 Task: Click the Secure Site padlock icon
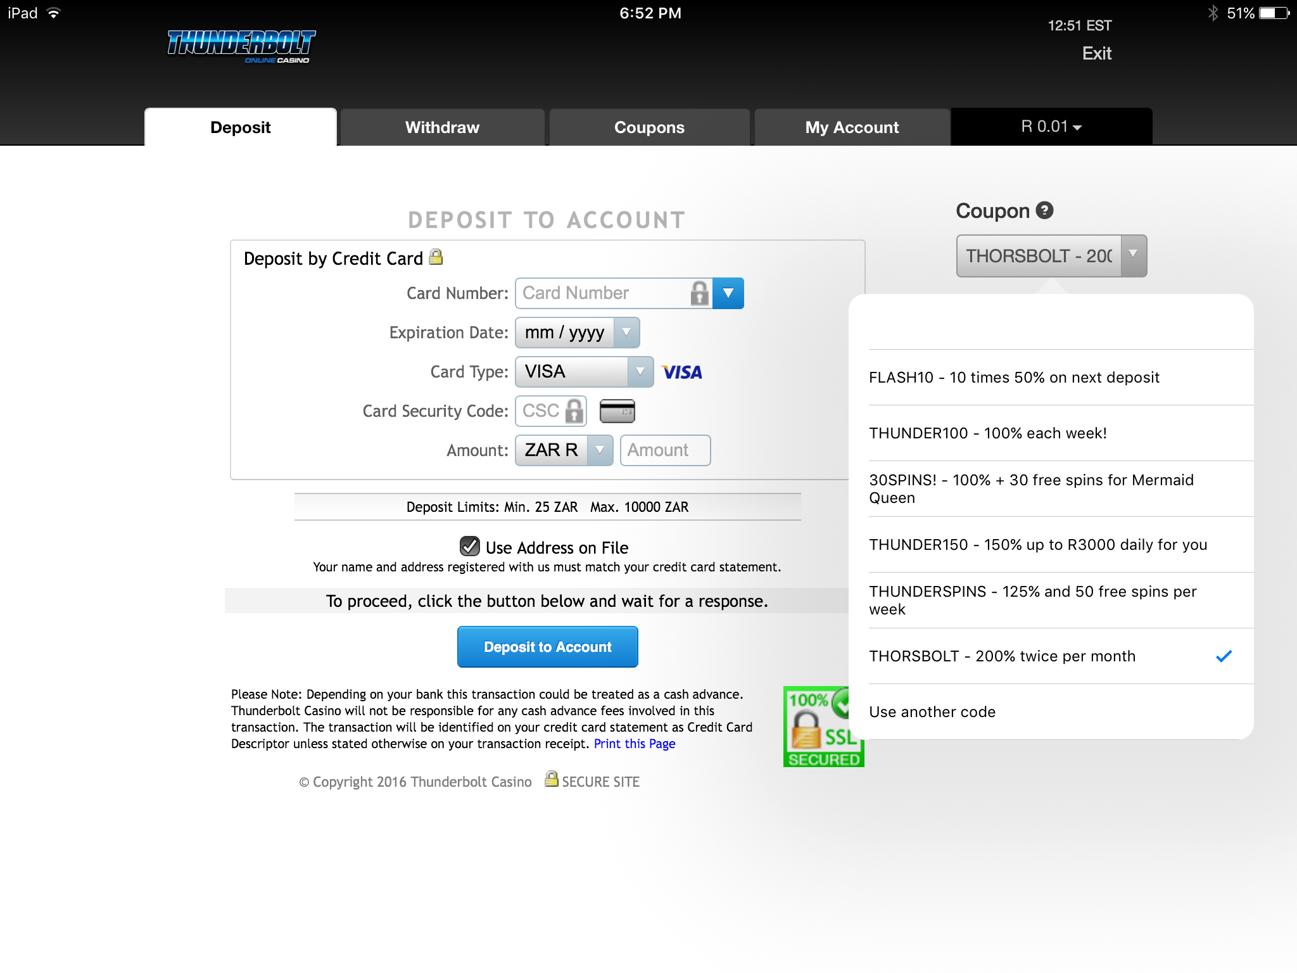(552, 779)
